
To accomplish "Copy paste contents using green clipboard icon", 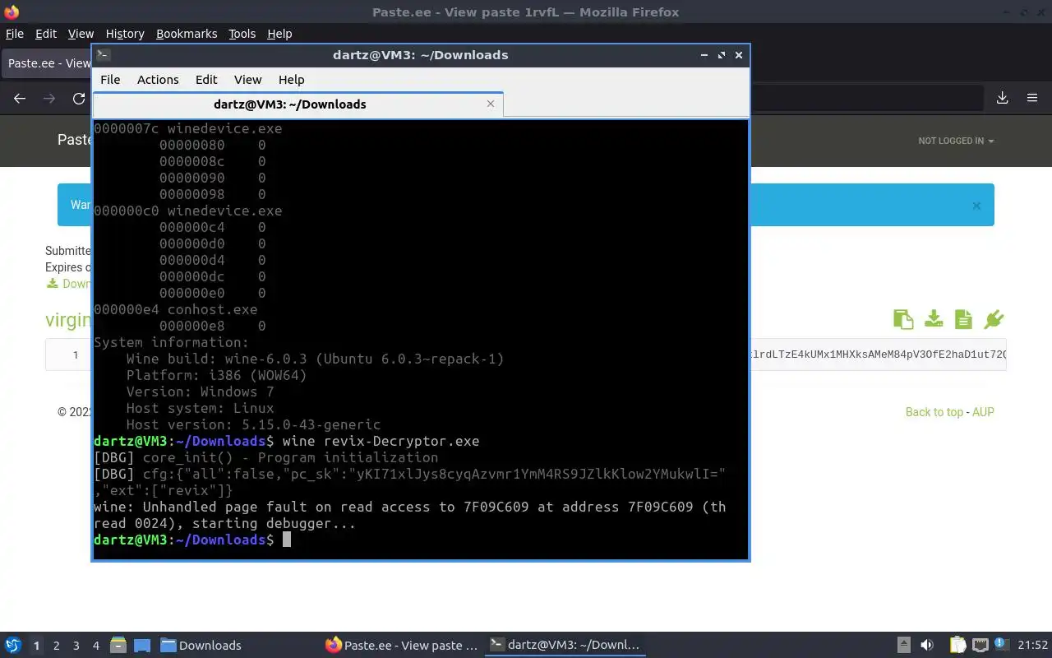I will 903,319.
